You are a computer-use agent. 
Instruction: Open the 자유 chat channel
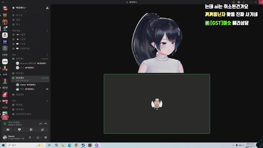click(x=30, y=44)
